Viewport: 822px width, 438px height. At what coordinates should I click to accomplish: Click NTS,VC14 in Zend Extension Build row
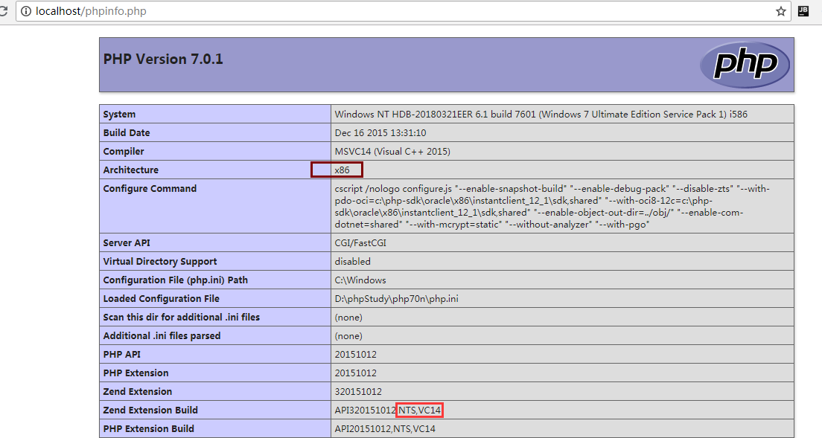[421, 410]
